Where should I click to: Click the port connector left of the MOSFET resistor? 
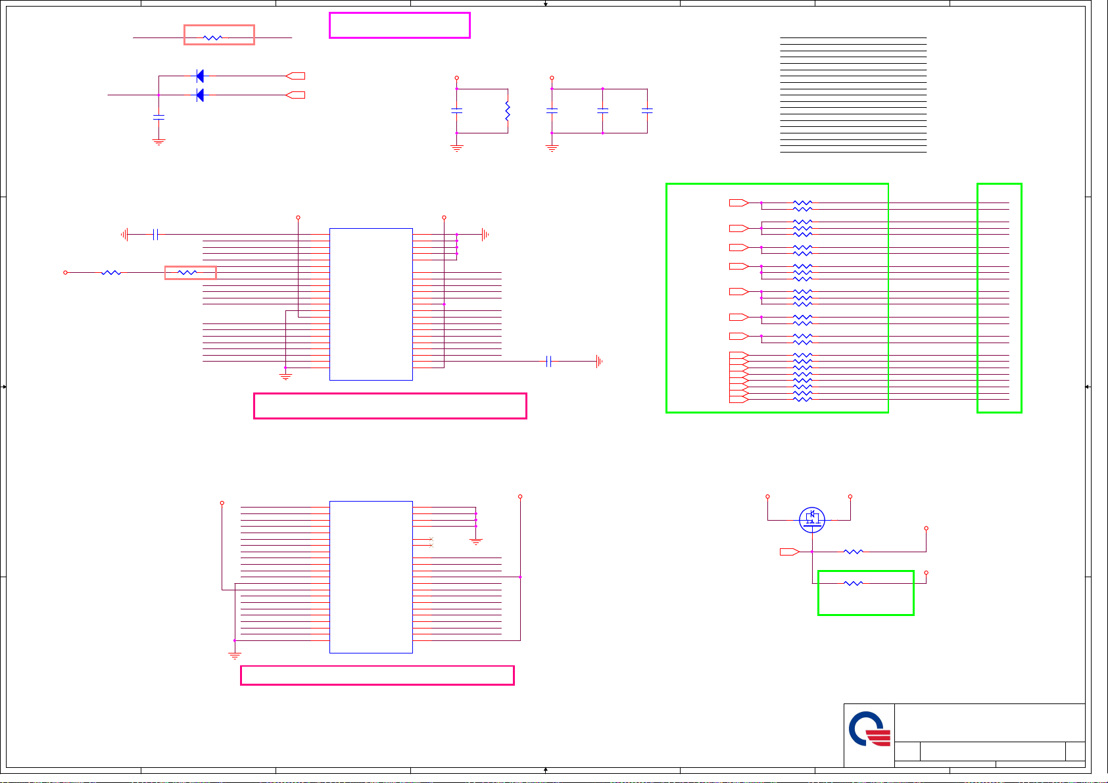click(x=790, y=552)
